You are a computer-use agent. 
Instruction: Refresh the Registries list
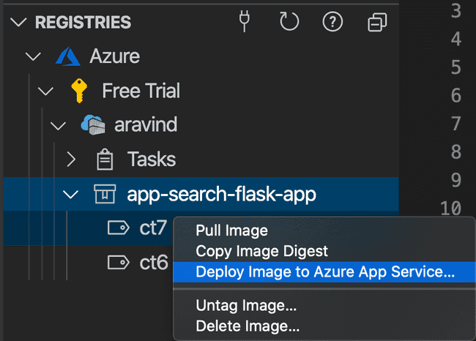coord(289,23)
